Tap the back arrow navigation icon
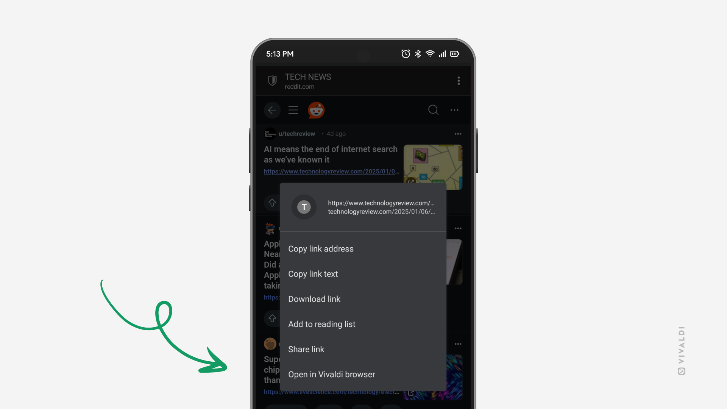 272,110
